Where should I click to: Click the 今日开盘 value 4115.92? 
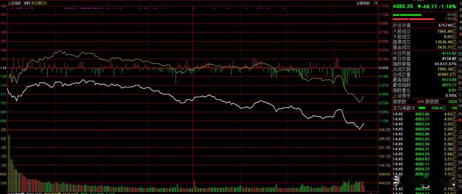point(449,53)
